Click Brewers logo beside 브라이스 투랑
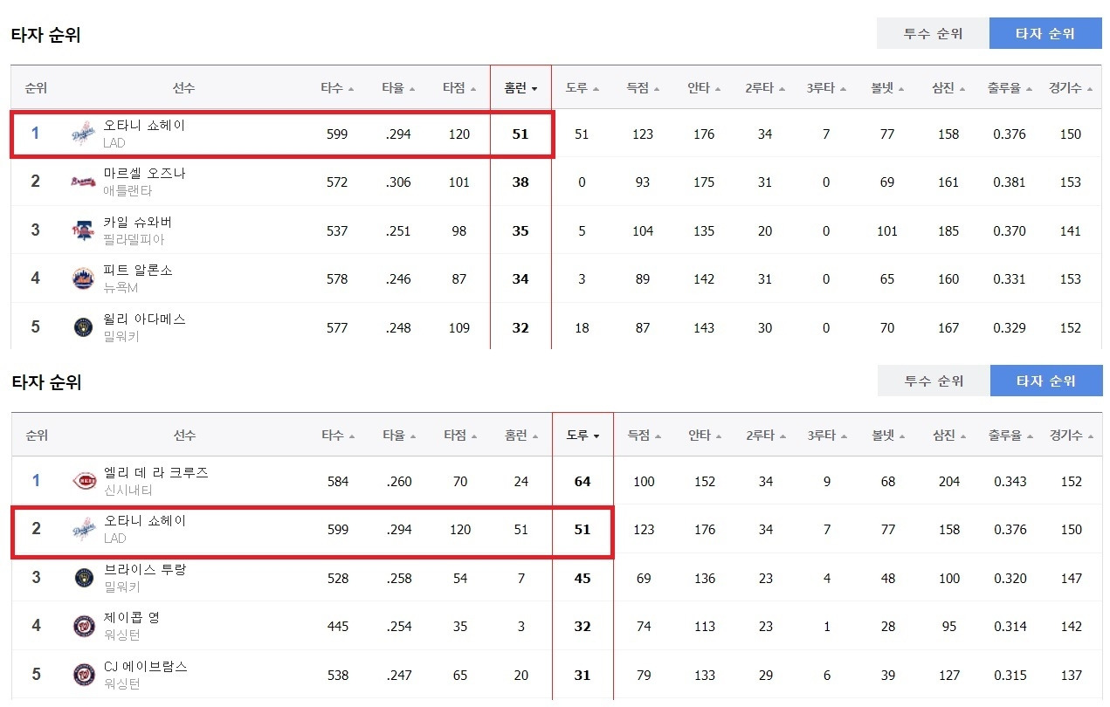The height and width of the screenshot is (707, 1110). [83, 579]
